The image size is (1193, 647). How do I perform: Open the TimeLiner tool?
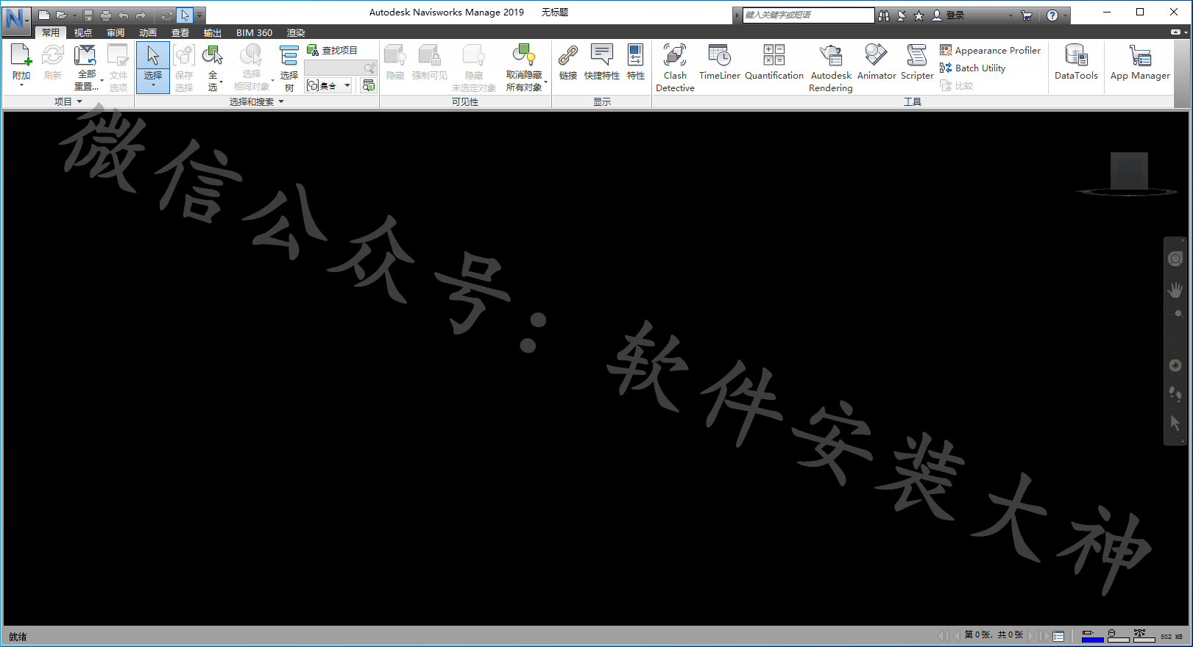coord(719,62)
